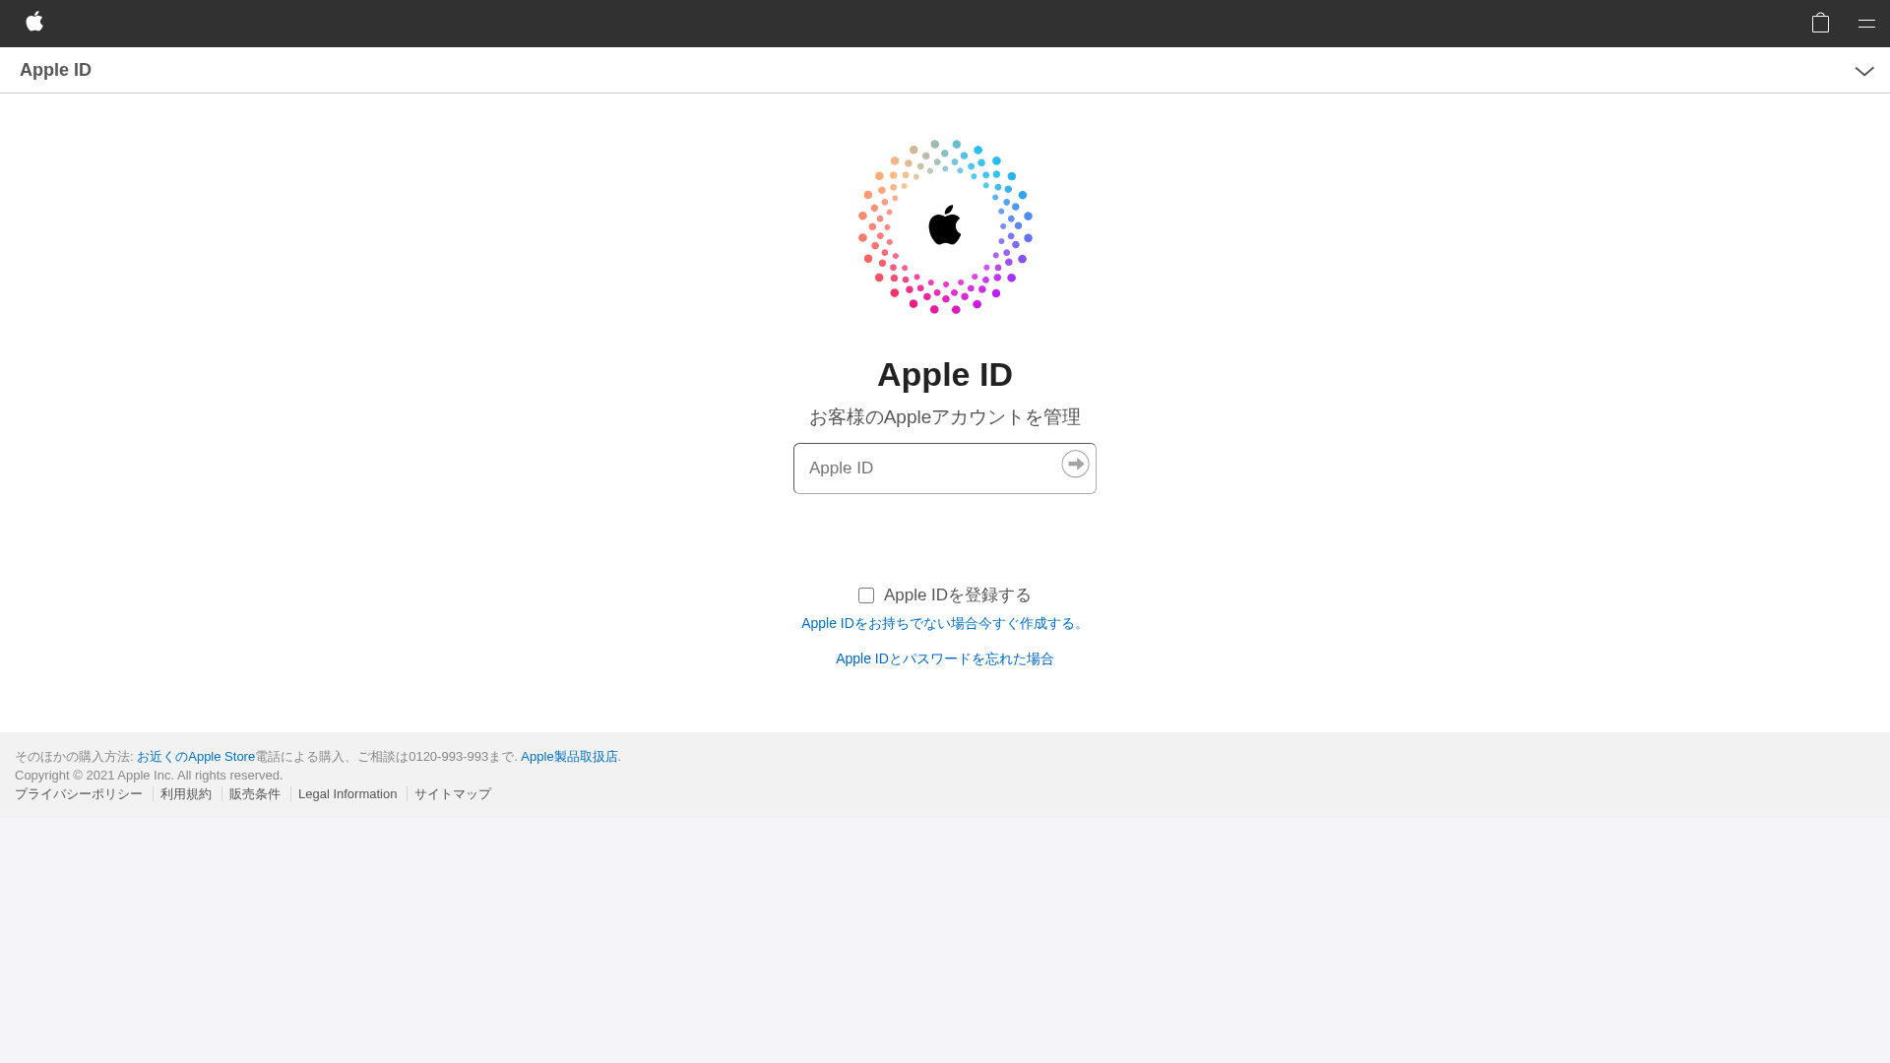
Task: Submit with the arrow button
Action: tap(1075, 464)
